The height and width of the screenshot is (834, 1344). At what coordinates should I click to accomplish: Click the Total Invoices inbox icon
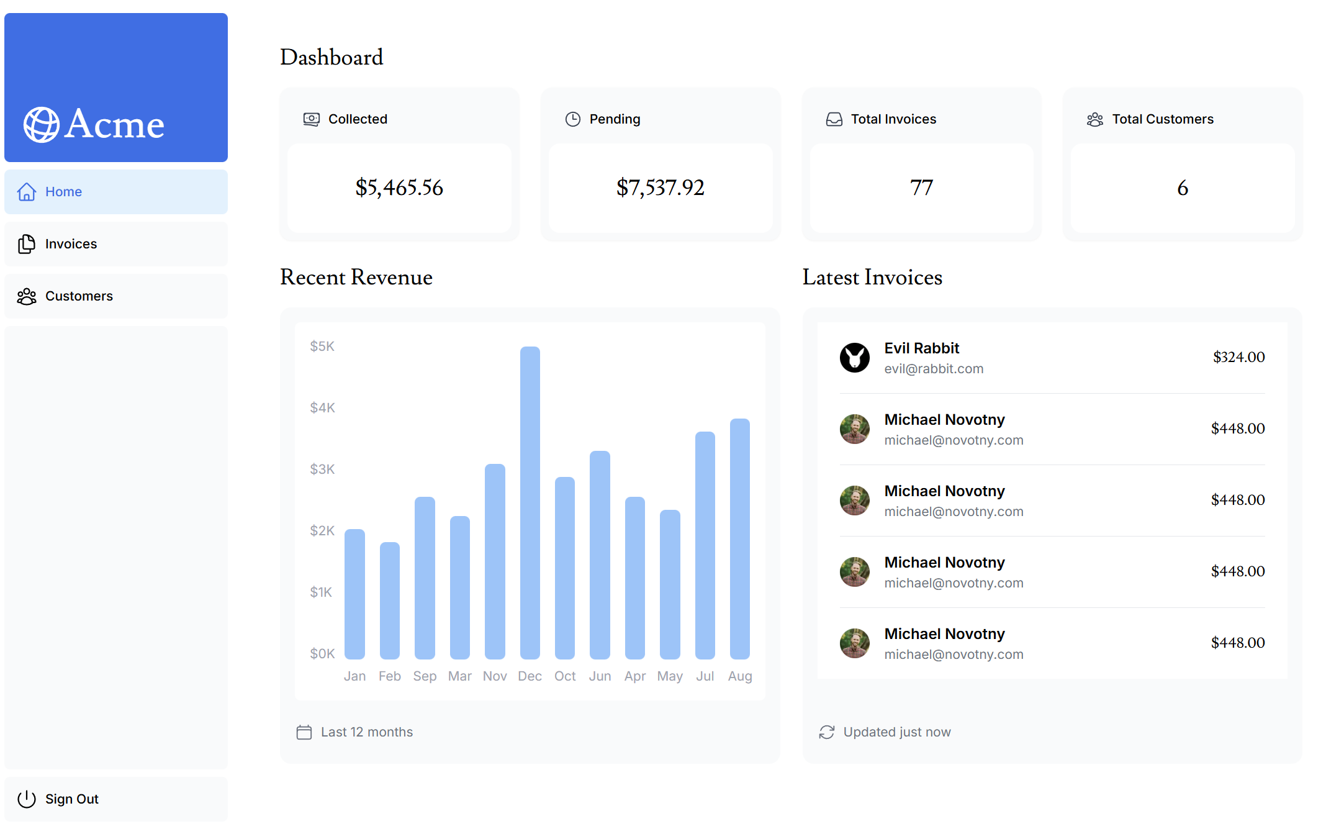click(834, 119)
